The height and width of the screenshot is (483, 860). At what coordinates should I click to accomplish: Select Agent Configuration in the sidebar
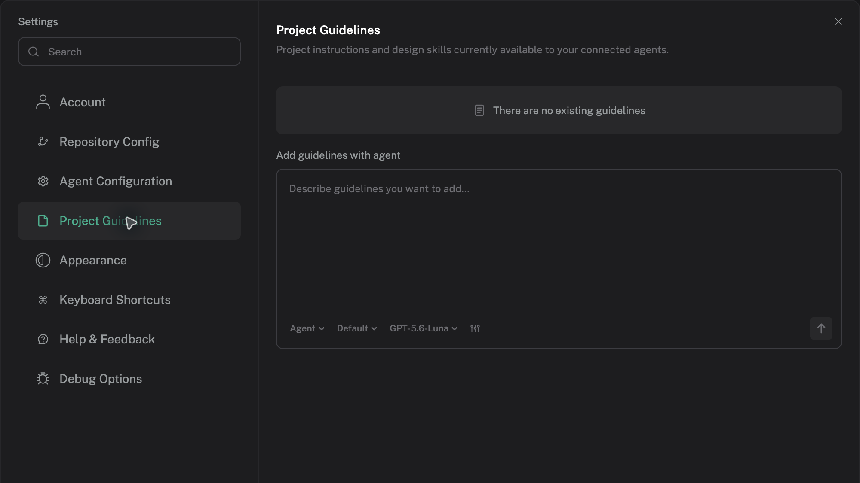129,181
